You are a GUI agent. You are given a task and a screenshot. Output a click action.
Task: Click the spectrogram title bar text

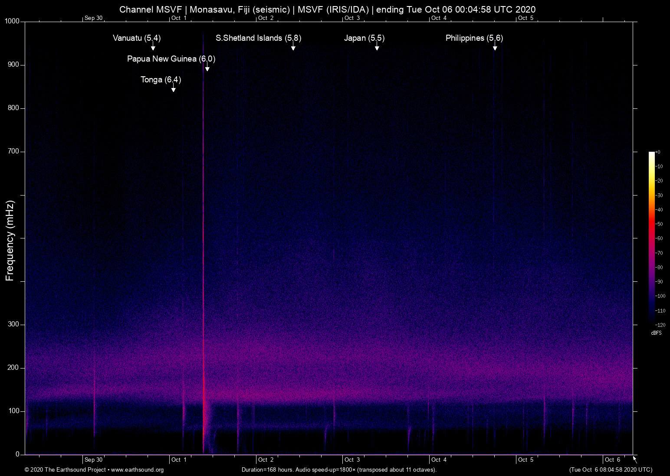(x=328, y=9)
